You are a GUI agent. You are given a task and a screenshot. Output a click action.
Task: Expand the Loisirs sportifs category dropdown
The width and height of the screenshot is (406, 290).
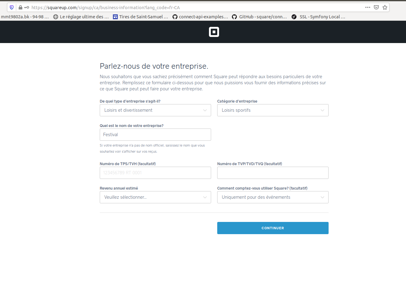click(273, 110)
